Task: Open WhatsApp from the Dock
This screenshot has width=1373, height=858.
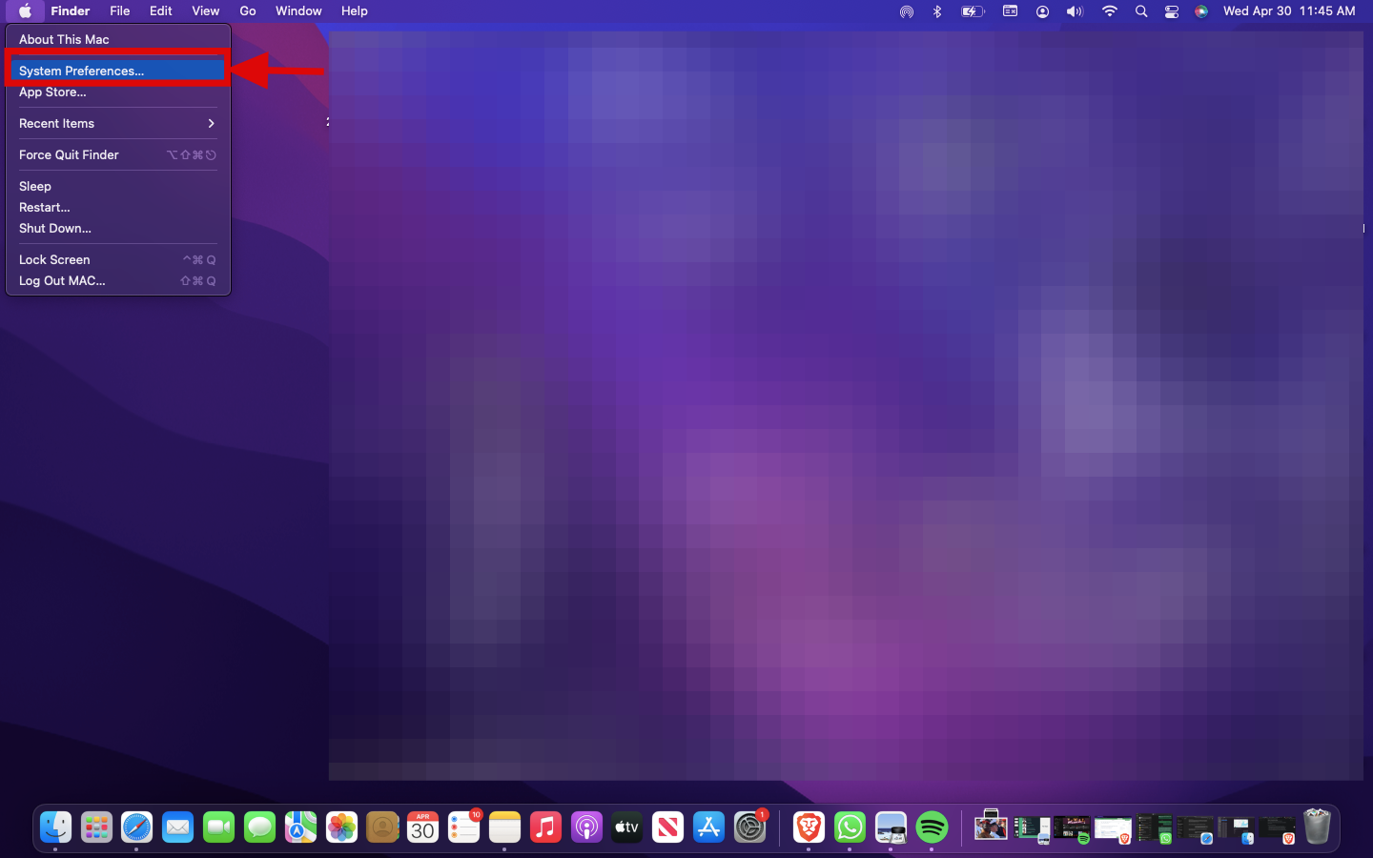Action: 850,827
